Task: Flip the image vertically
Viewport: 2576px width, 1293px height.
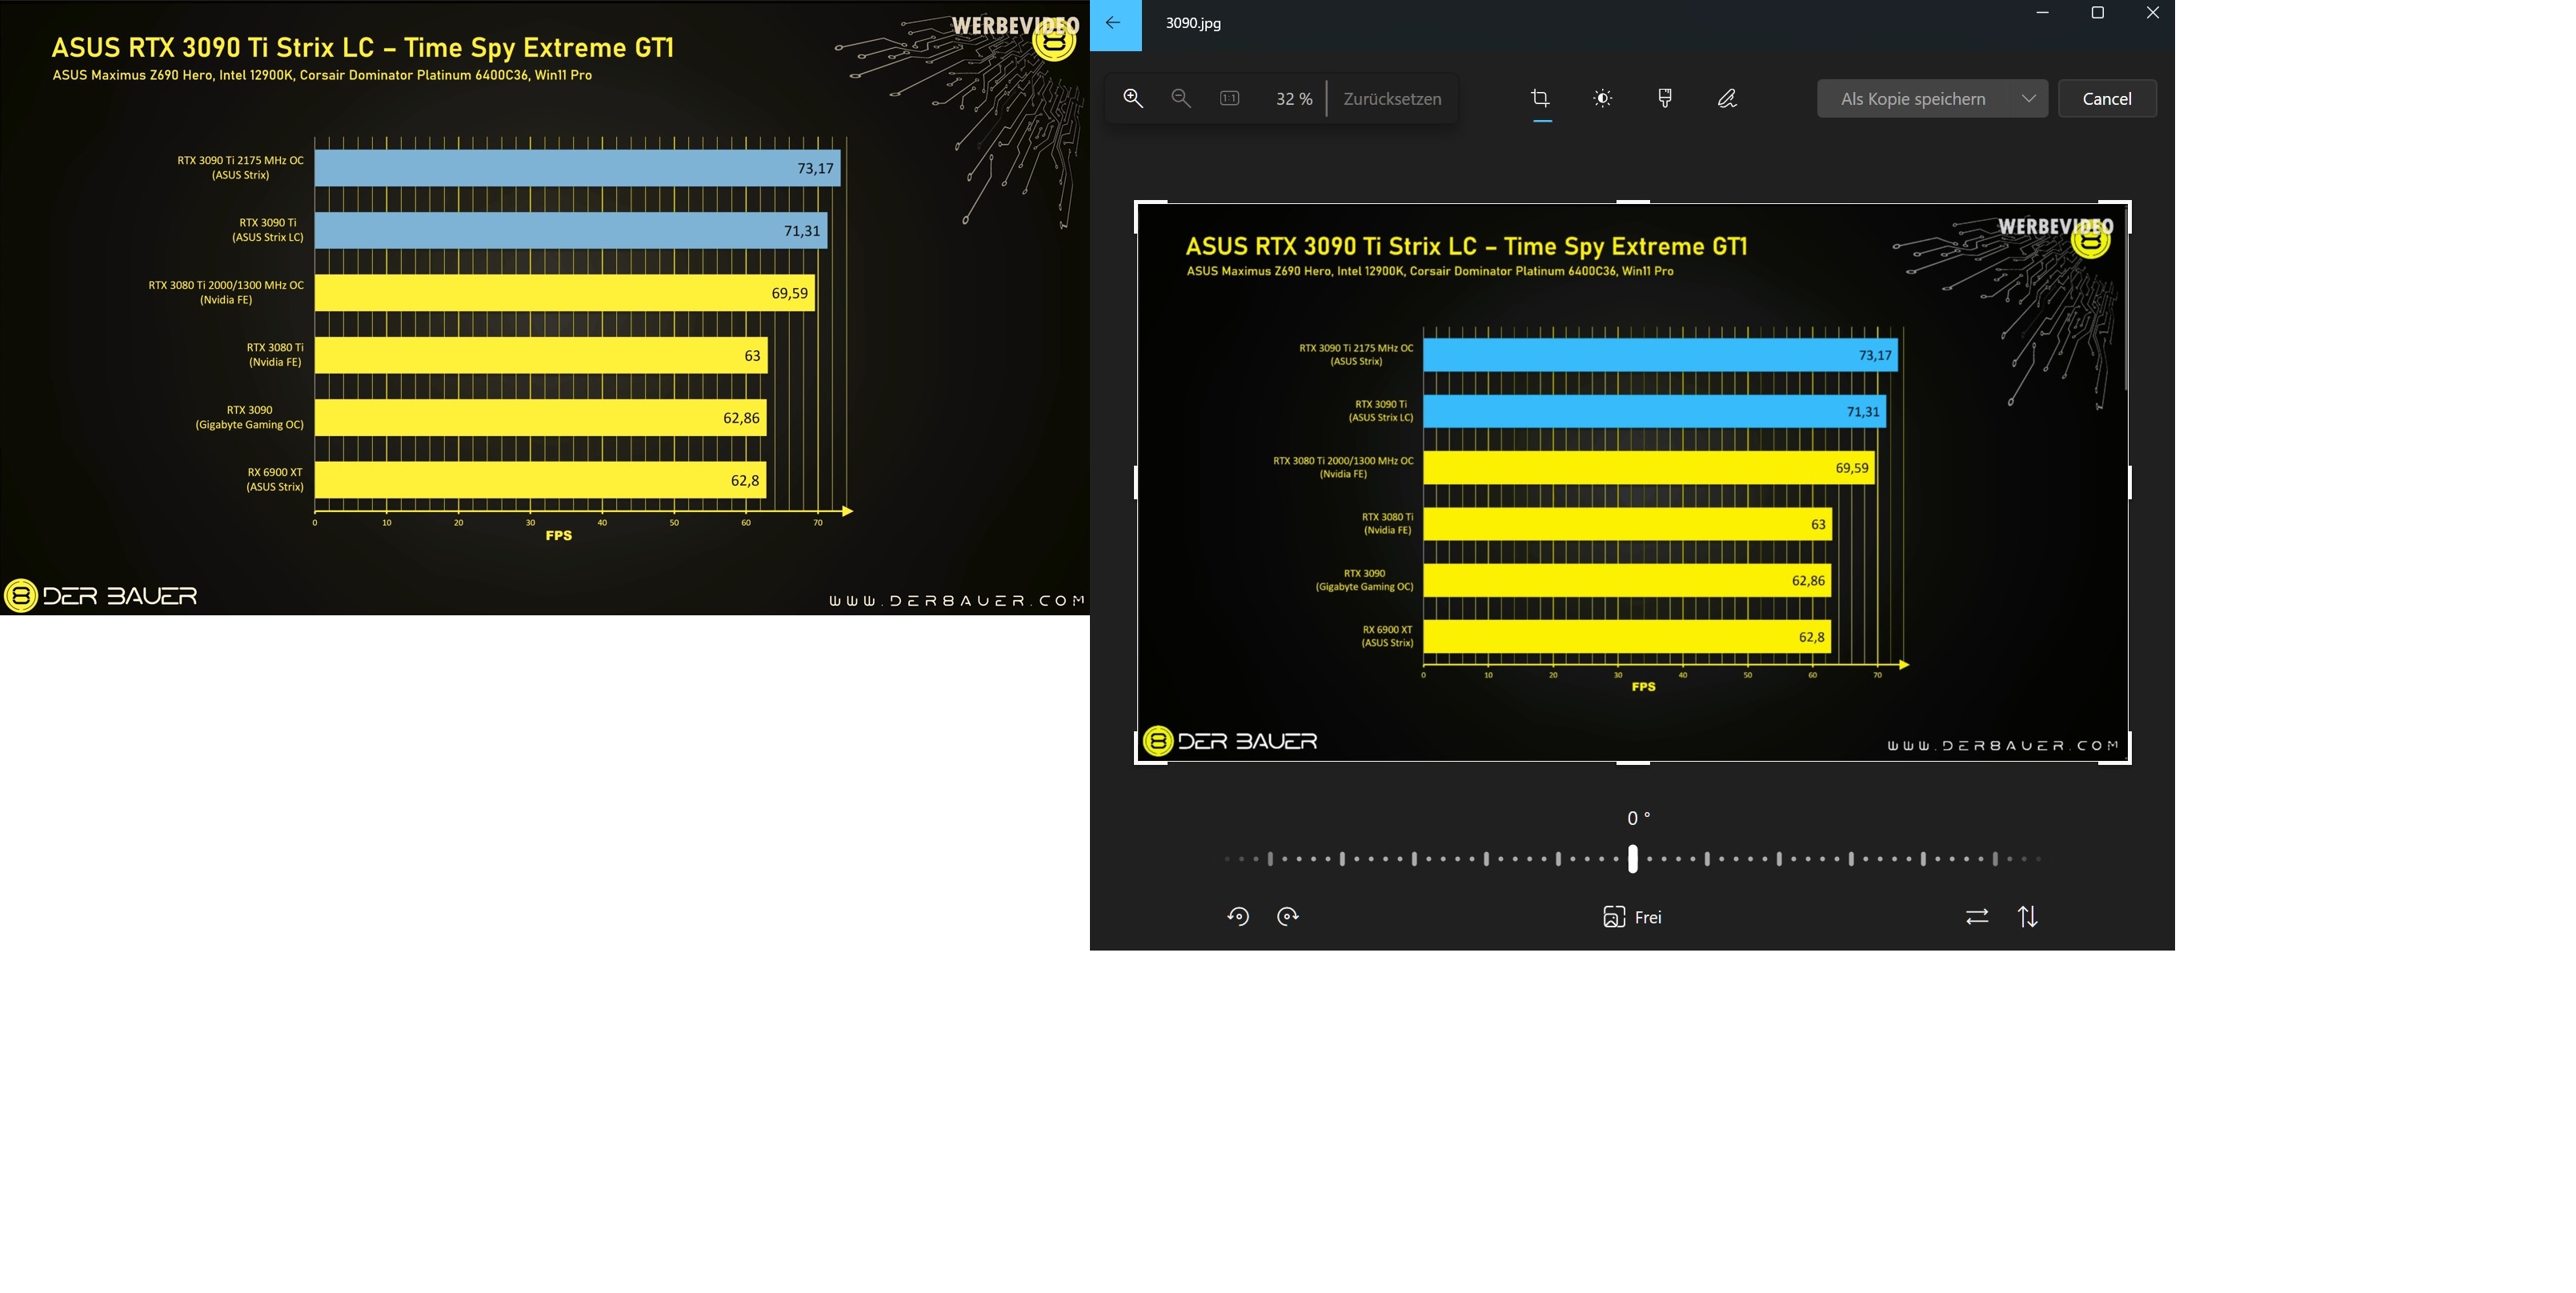Action: point(2027,917)
